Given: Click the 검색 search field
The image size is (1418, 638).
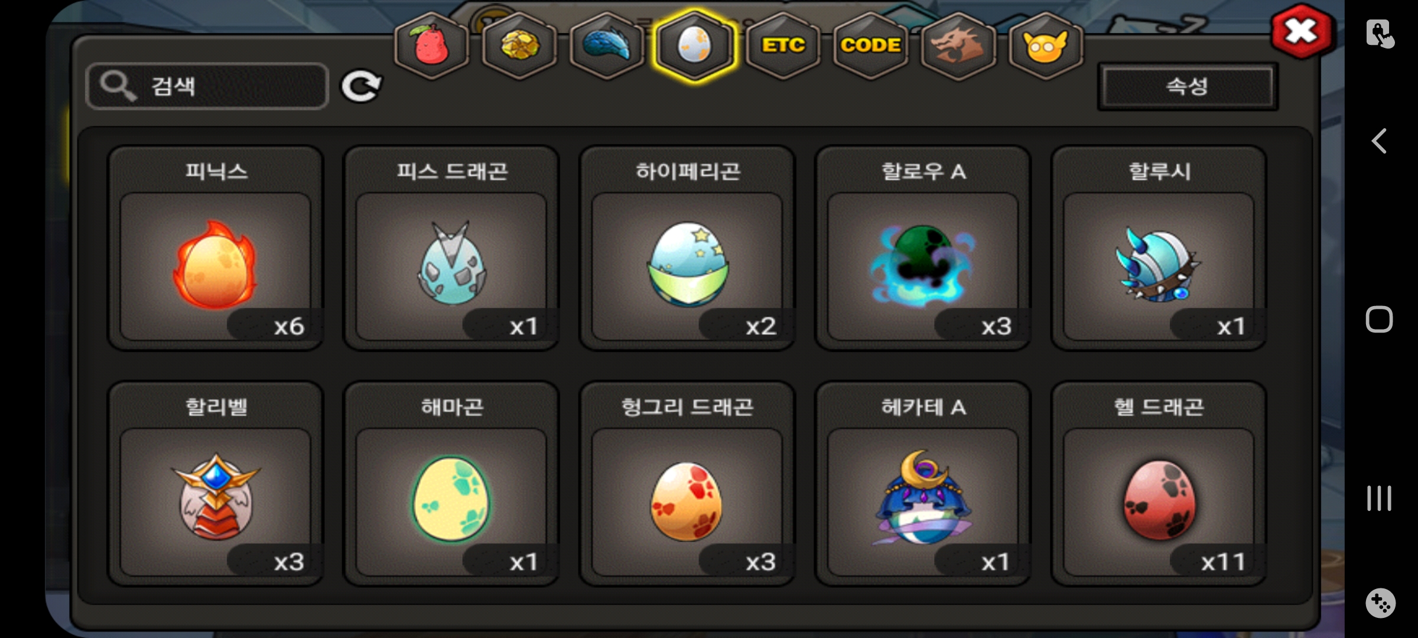Looking at the screenshot, I should (207, 86).
